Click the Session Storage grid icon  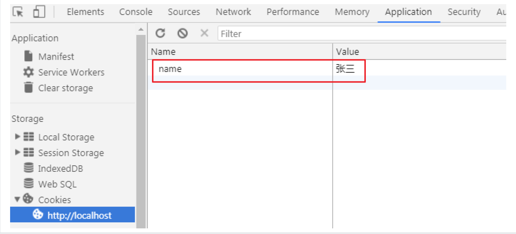pyautogui.click(x=28, y=153)
